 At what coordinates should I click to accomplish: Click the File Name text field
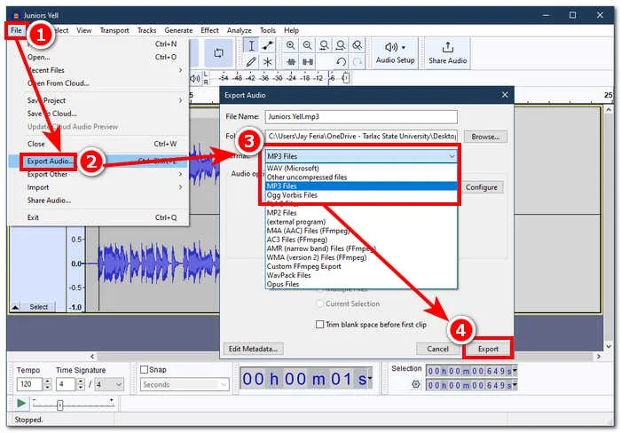360,116
